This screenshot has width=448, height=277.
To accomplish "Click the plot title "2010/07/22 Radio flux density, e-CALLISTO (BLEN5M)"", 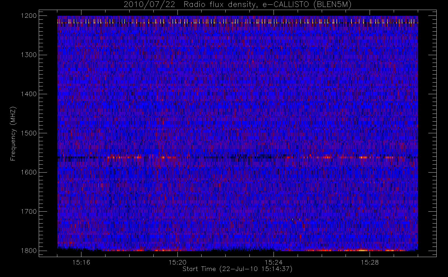I will click(x=238, y=5).
